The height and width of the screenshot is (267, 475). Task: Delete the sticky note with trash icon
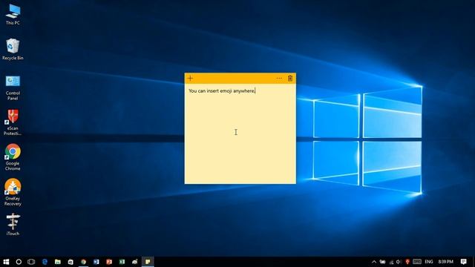click(290, 79)
